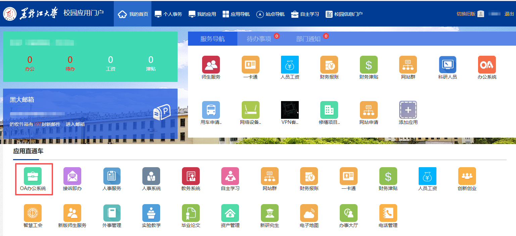Screen dimensions: 516x236
Task: Click the 用车申请 bus icon
Action: [x=211, y=110]
